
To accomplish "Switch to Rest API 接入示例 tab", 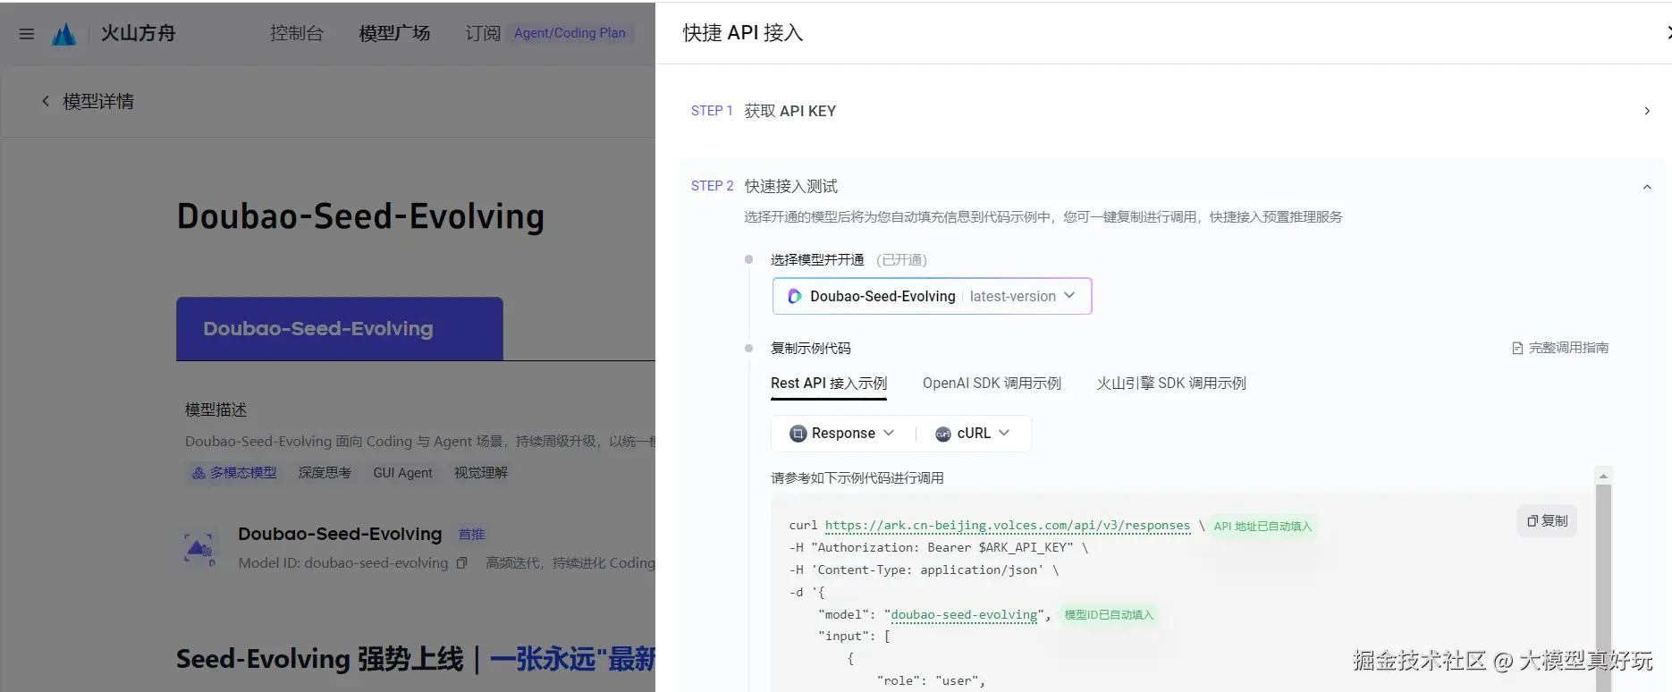I will coord(829,384).
